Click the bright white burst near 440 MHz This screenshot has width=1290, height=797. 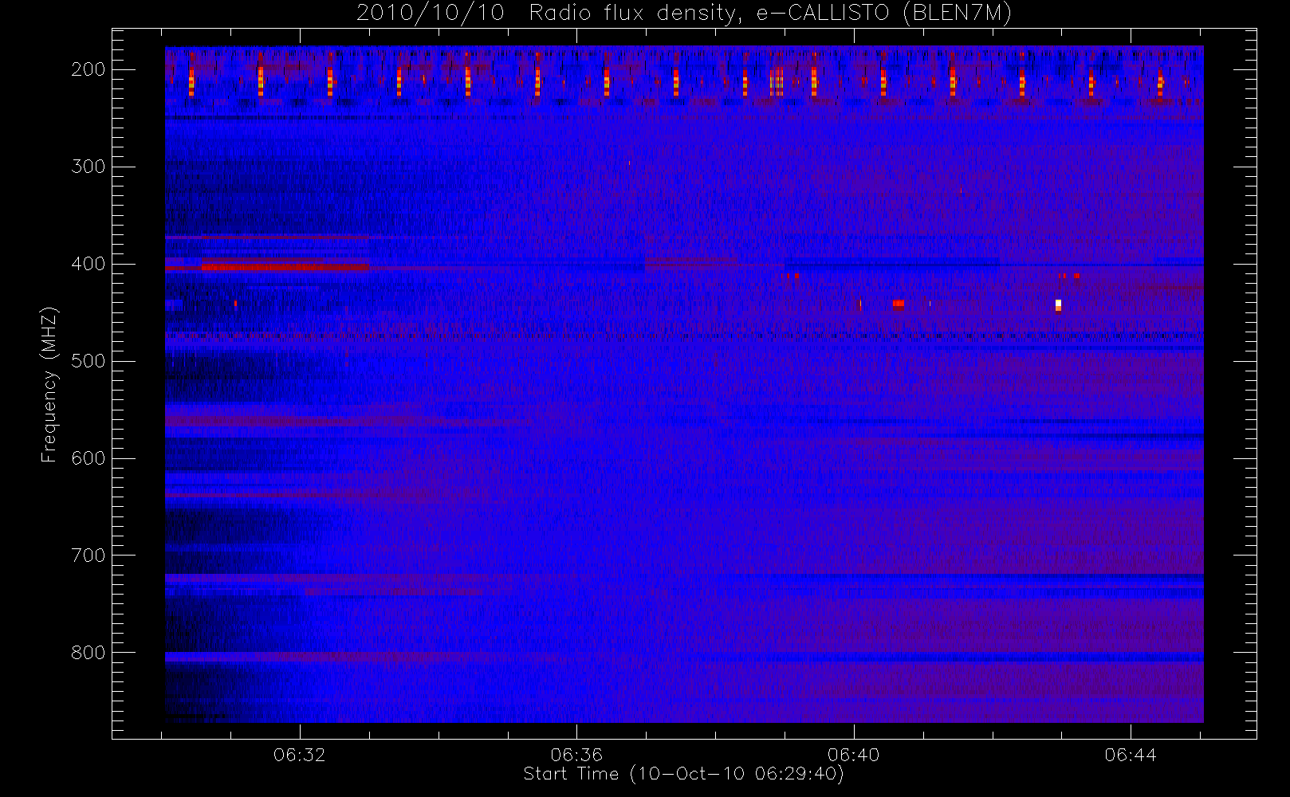[x=1058, y=304]
